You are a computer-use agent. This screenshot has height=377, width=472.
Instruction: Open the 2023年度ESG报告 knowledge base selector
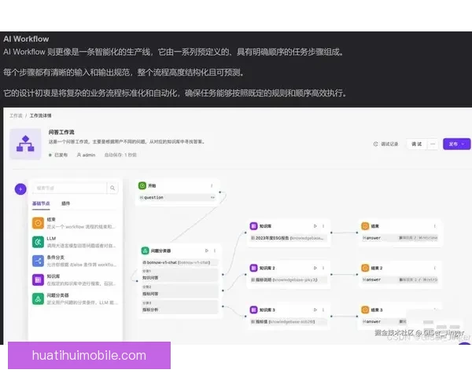289,238
